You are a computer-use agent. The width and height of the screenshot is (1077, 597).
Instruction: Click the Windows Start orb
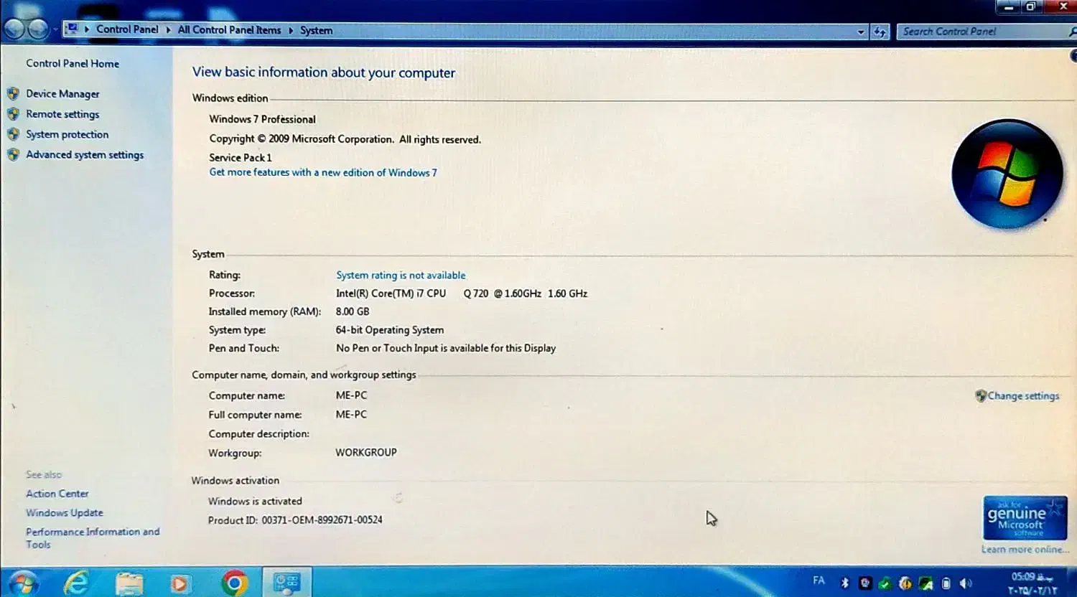(x=24, y=581)
